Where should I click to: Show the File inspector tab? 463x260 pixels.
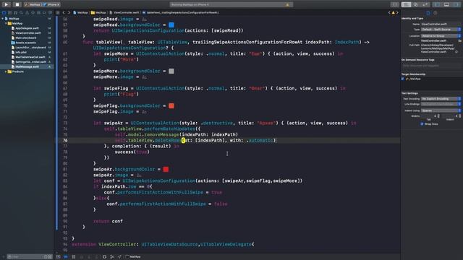428,13
